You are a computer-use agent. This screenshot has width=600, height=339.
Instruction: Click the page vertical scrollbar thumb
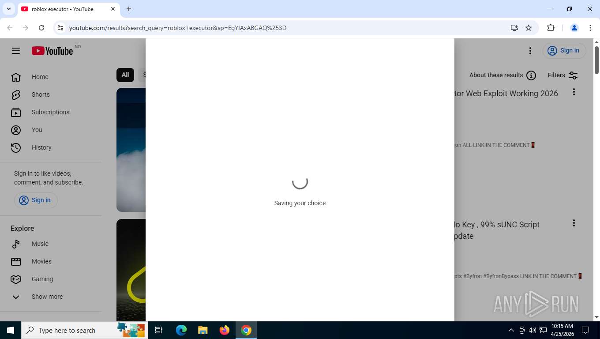pos(596,60)
